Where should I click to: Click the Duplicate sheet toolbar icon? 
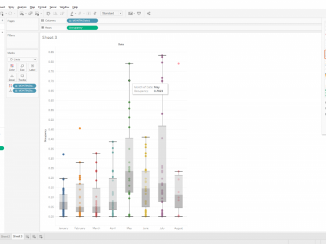[x=30, y=13]
